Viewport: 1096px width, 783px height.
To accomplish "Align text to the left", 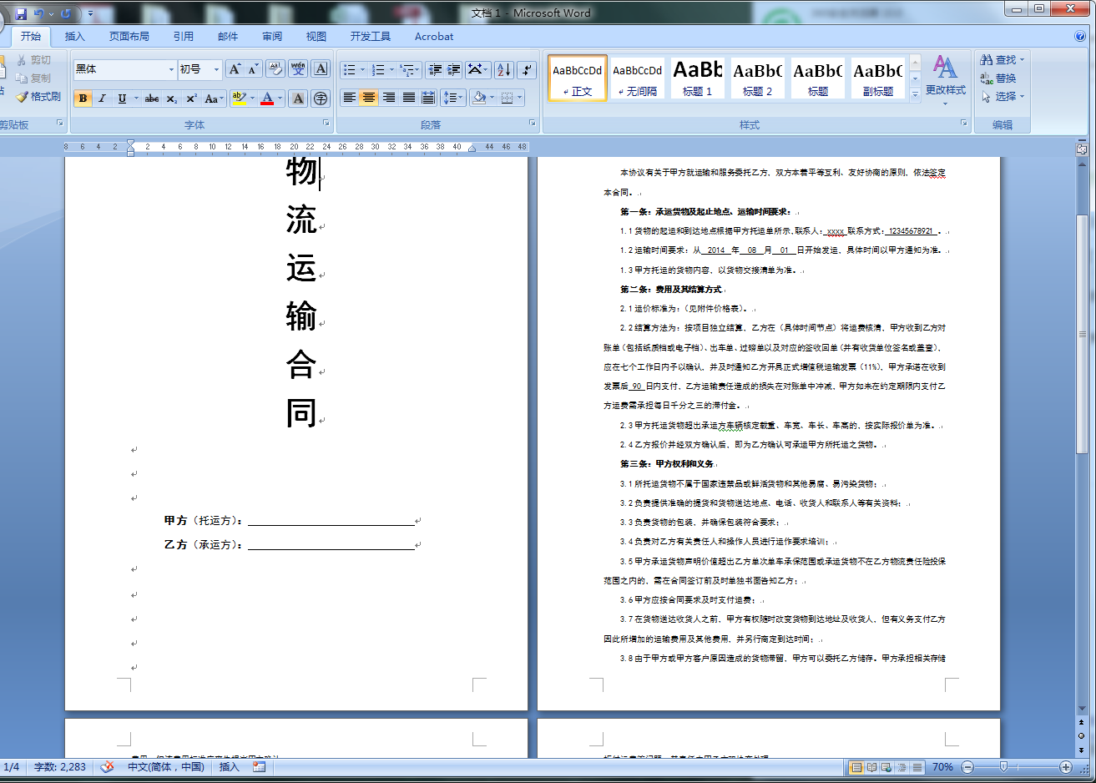I will (x=350, y=98).
